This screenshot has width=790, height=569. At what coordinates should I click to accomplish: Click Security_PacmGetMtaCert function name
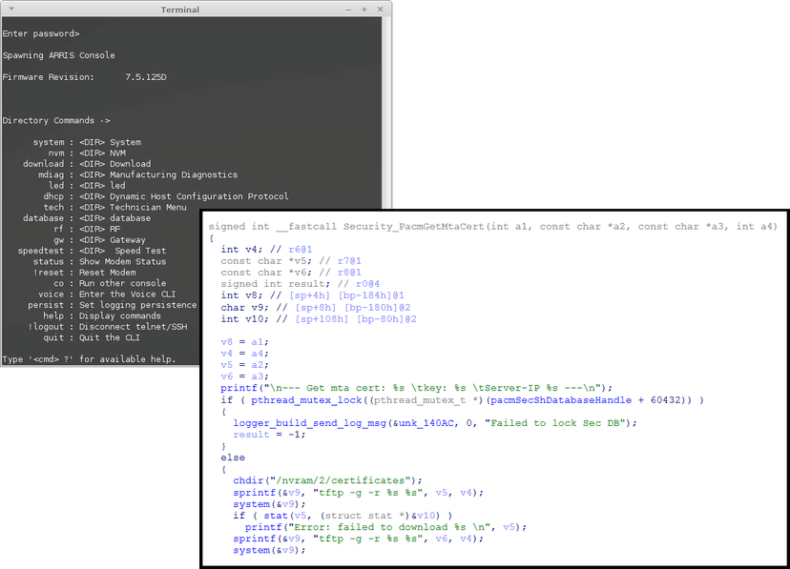[x=414, y=227]
